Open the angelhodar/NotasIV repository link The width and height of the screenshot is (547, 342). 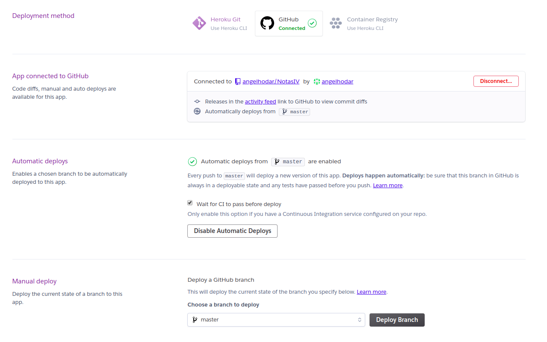(271, 81)
